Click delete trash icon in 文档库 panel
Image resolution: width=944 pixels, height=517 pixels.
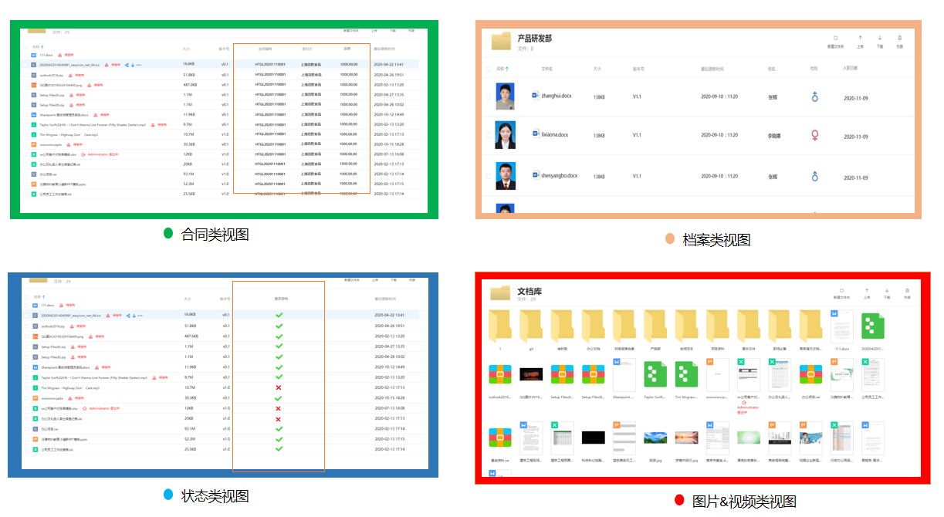[907, 289]
